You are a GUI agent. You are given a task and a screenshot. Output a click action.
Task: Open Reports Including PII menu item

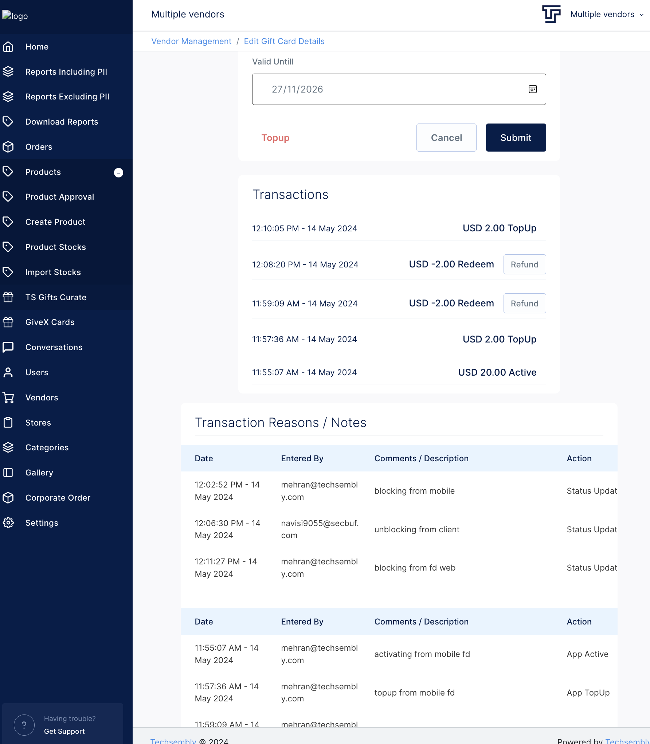tap(66, 72)
